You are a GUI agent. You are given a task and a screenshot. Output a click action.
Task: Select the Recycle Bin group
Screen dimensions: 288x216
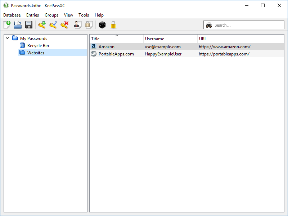(38, 46)
